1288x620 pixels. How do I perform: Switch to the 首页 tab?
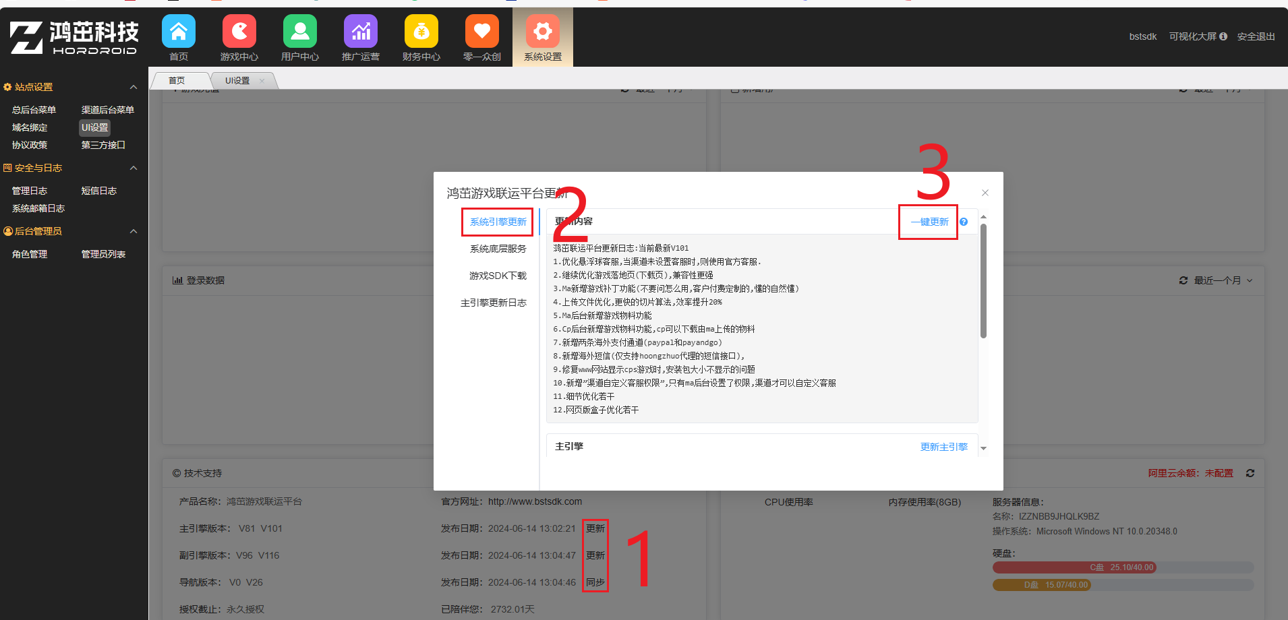pyautogui.click(x=177, y=80)
